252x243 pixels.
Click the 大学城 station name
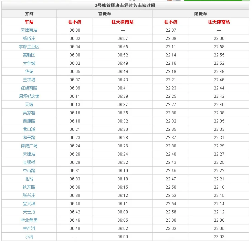(x=29, y=63)
